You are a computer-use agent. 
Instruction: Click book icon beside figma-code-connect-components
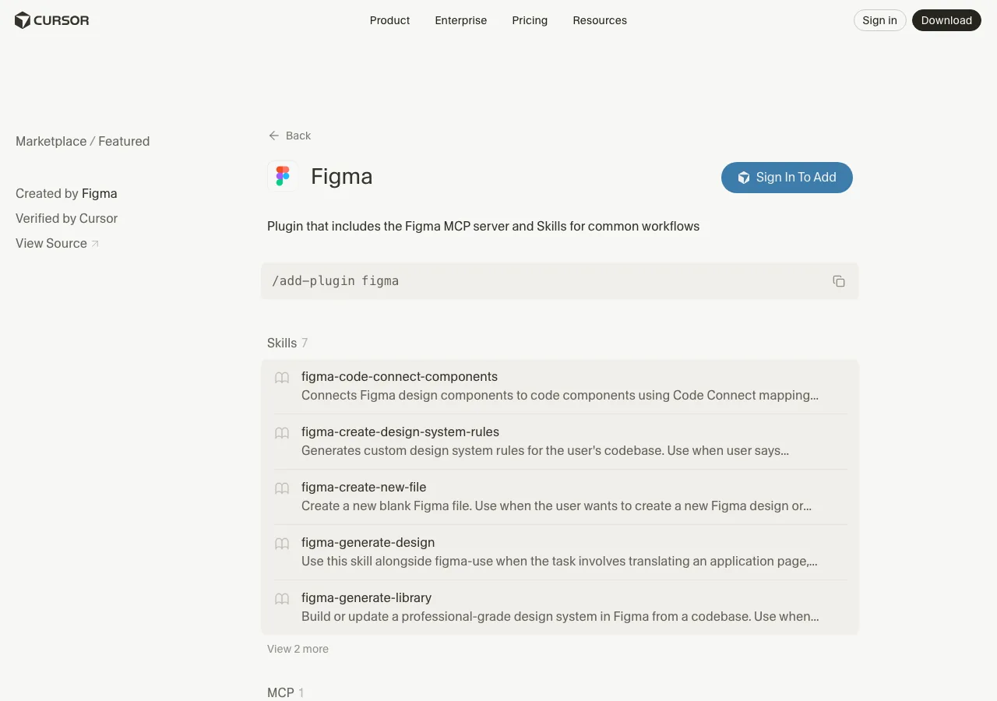pyautogui.click(x=282, y=378)
